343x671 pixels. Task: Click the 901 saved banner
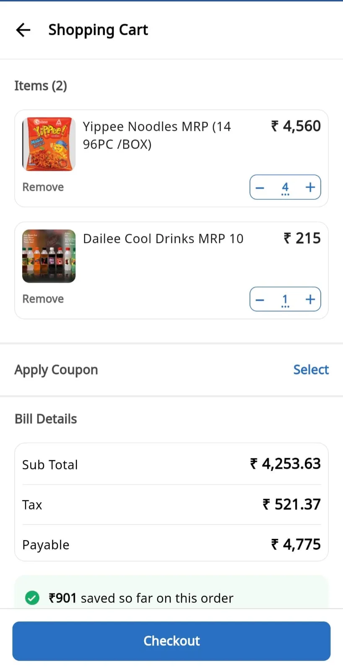click(x=141, y=598)
